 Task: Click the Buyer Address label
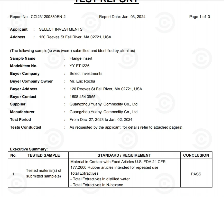click(x=24, y=89)
